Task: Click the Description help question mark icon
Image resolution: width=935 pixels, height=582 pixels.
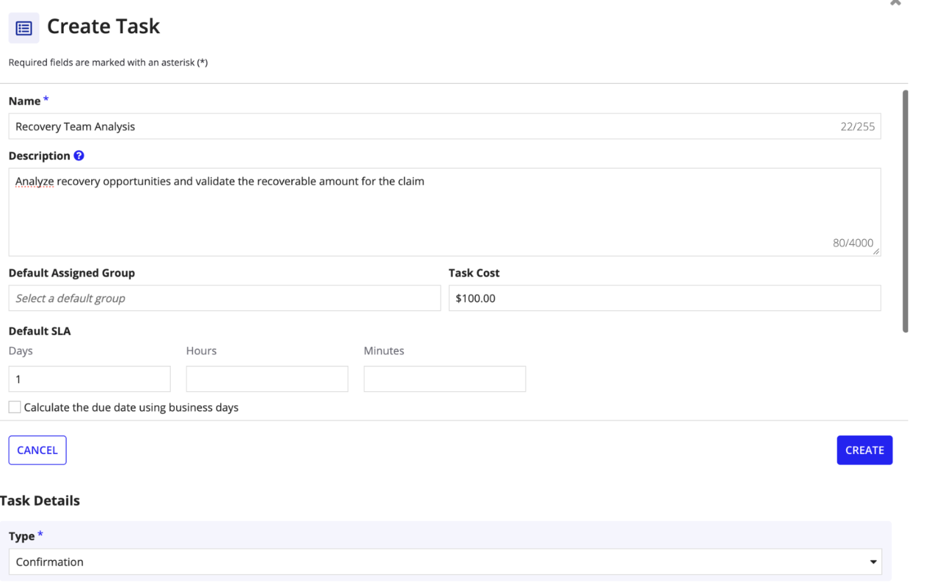Action: point(79,156)
